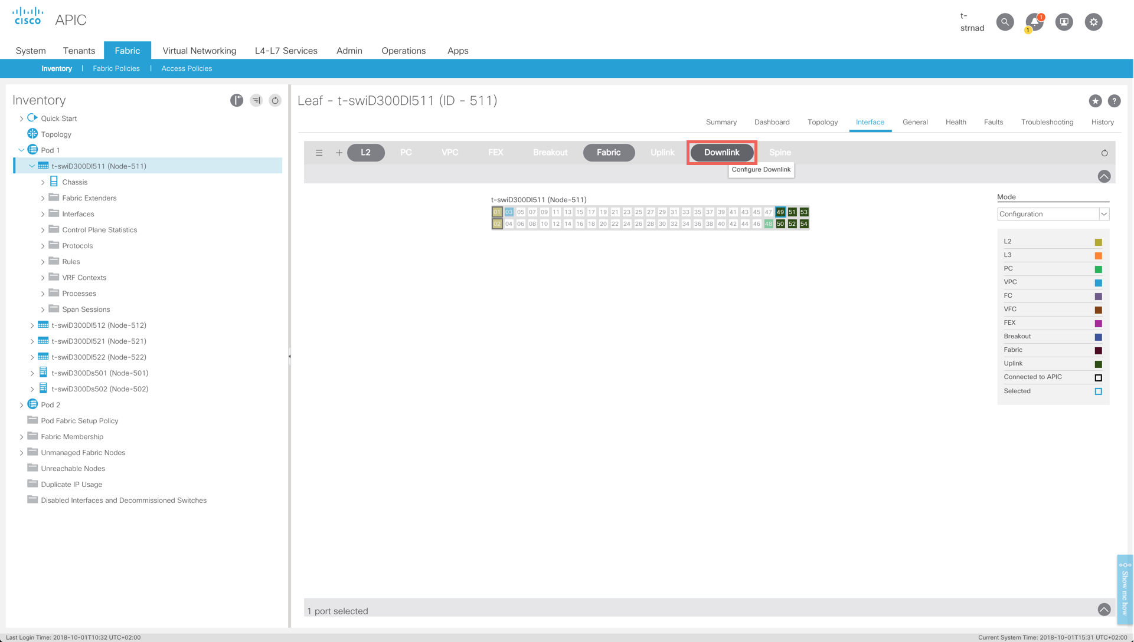
Task: Open the Apps menu
Action: 457,51
